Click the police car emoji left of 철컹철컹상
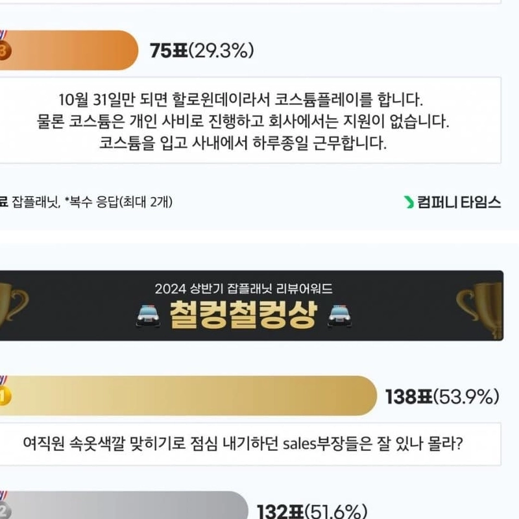The image size is (519, 519). pyautogui.click(x=149, y=316)
